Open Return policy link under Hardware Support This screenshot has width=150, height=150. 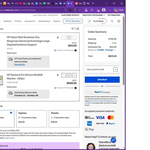12,53
